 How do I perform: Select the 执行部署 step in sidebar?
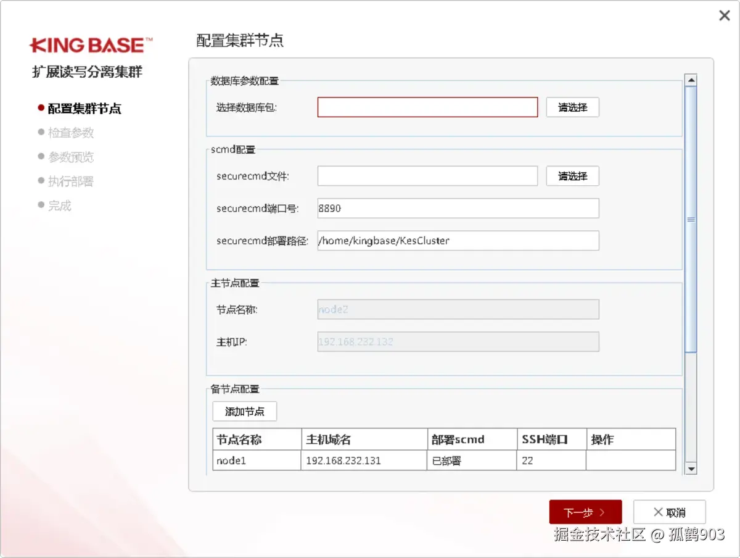71,181
